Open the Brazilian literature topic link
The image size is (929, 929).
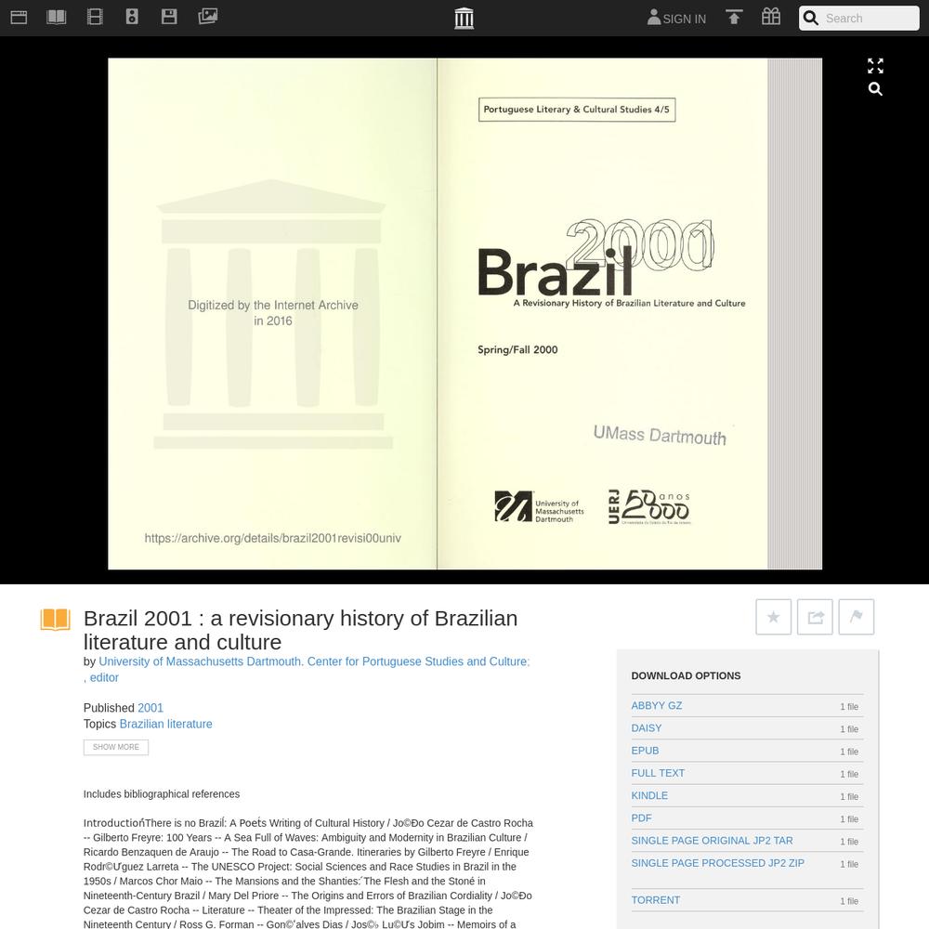[x=166, y=724]
